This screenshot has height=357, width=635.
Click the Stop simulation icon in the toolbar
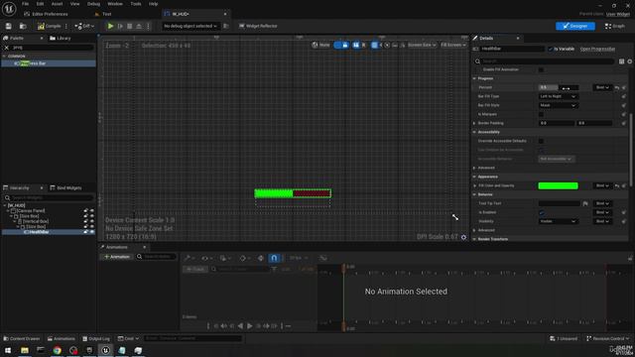[x=130, y=26]
